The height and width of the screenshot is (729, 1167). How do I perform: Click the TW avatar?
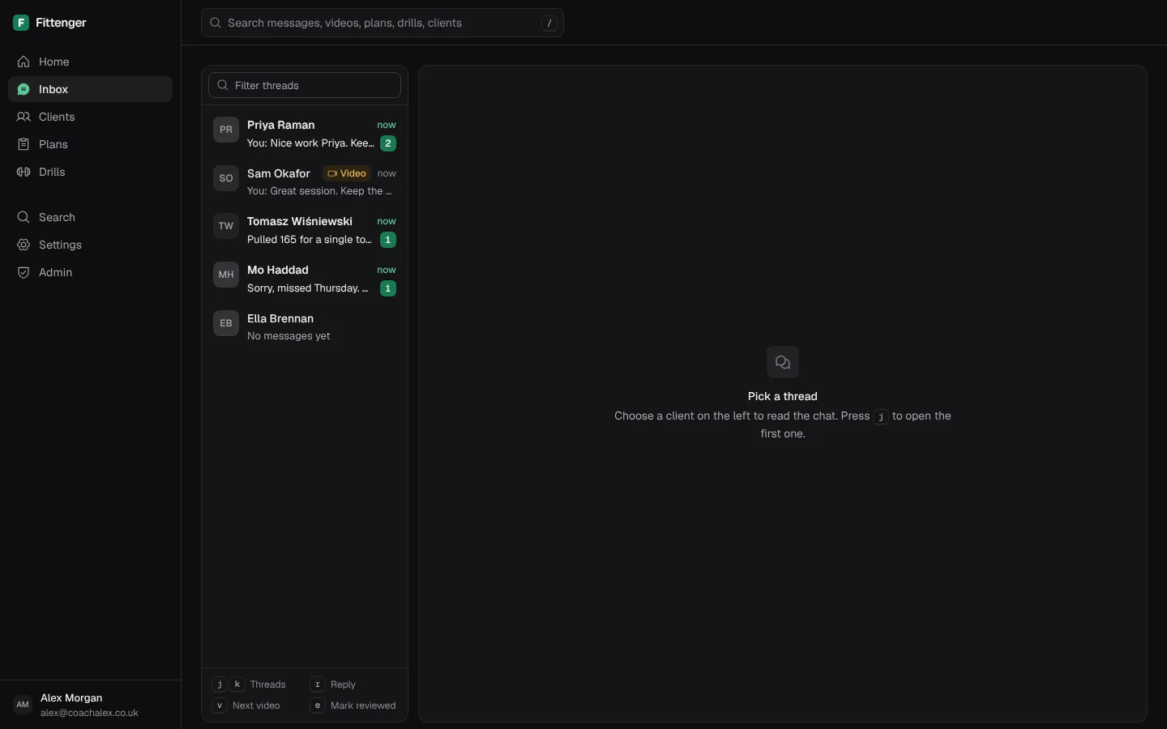[x=226, y=226]
